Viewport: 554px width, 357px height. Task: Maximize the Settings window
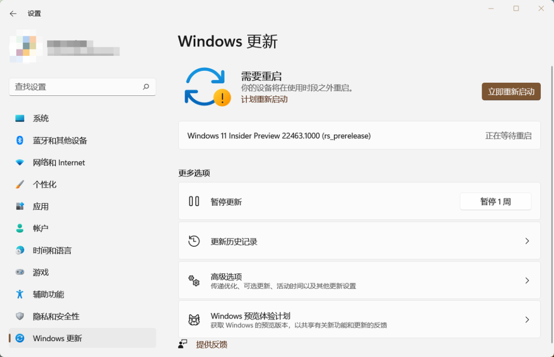[516, 9]
